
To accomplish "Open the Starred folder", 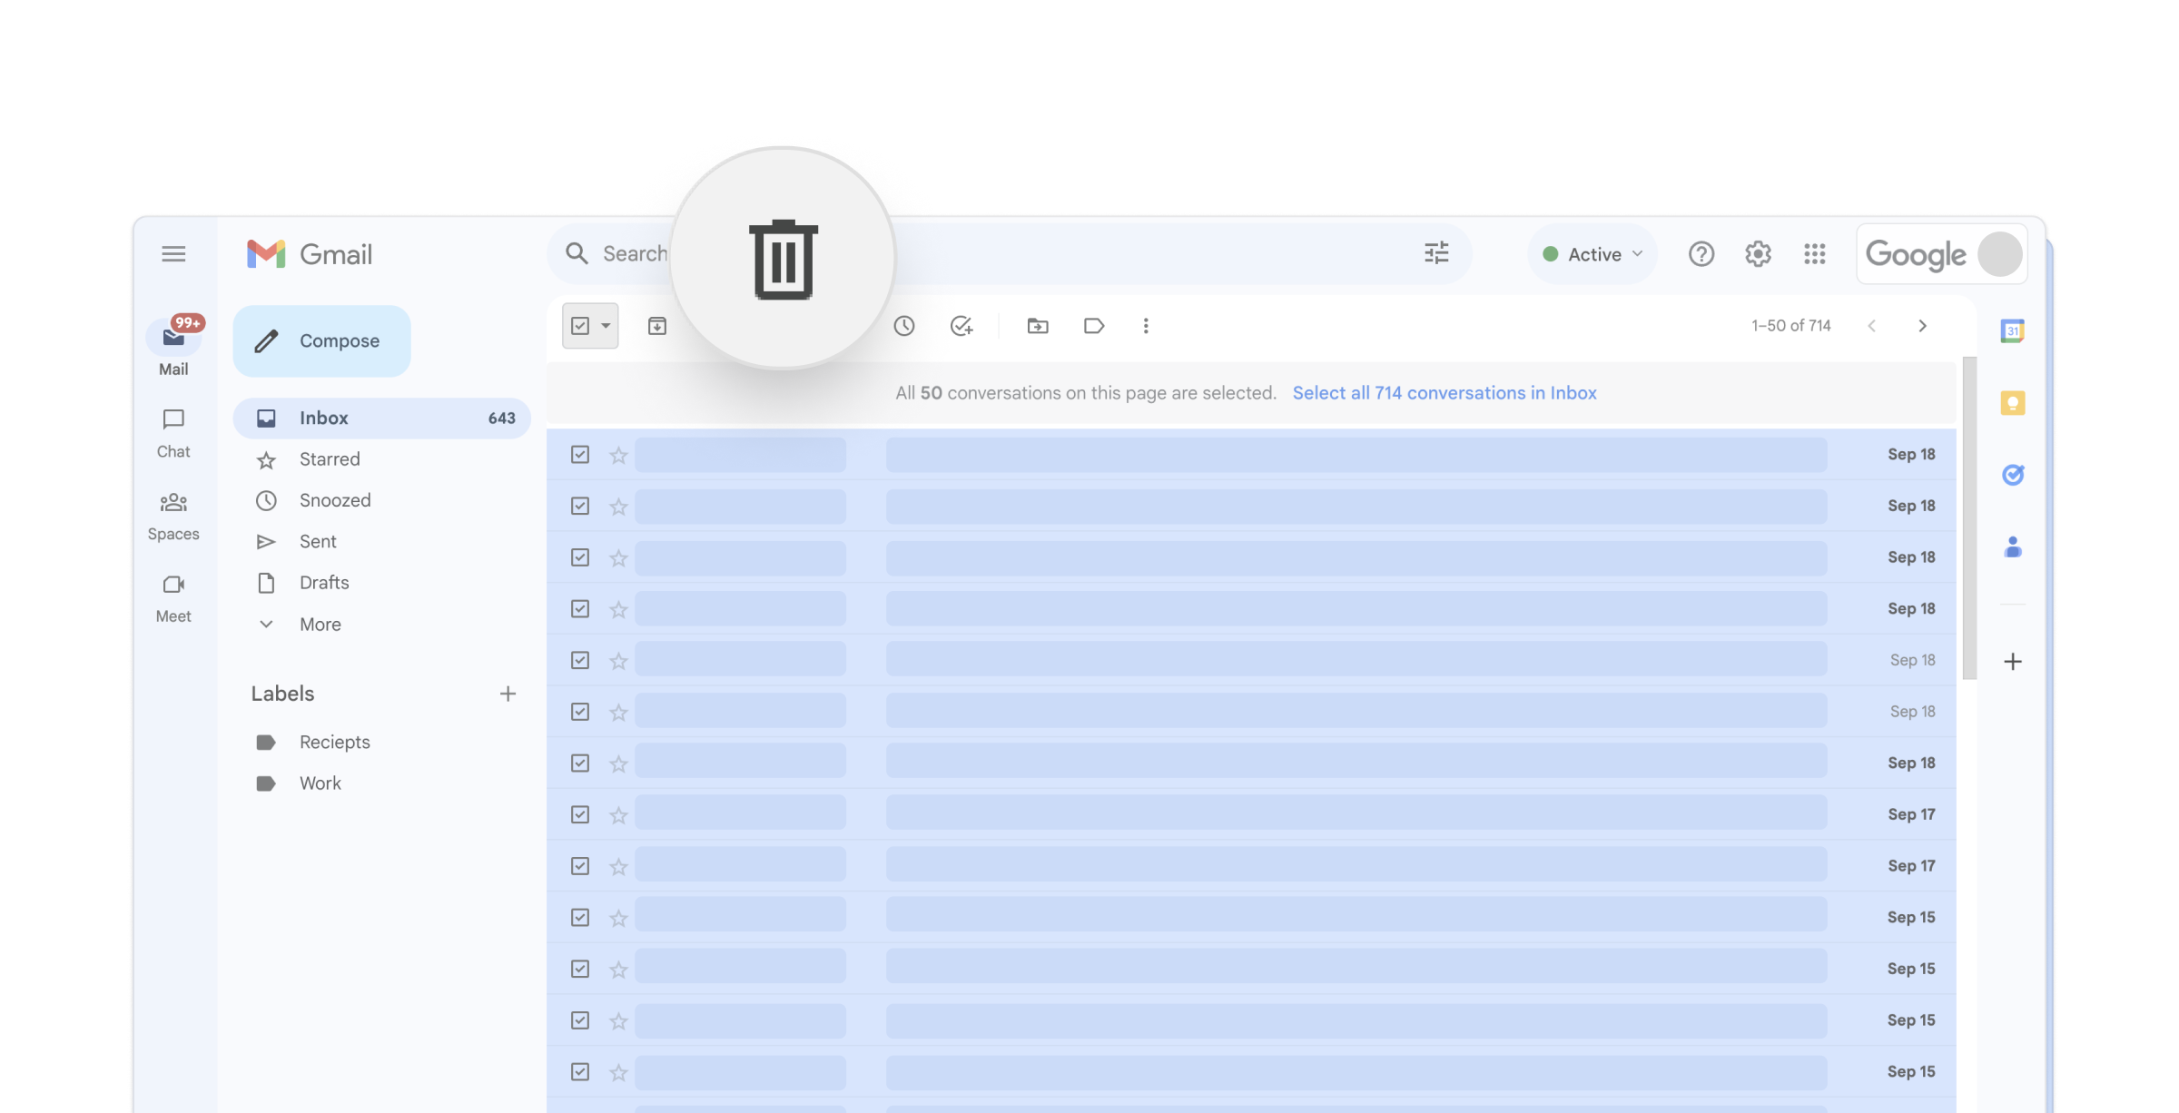I will [330, 459].
